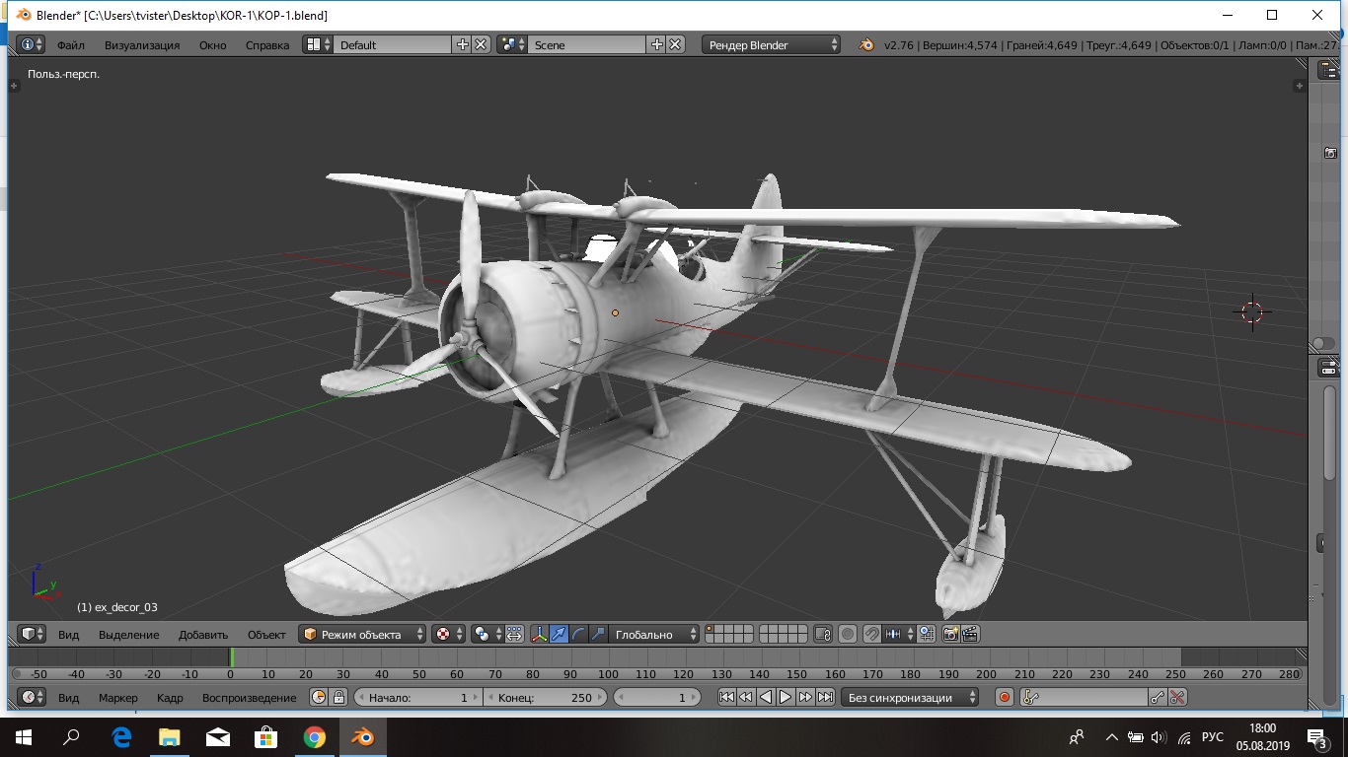The height and width of the screenshot is (757, 1348).
Task: Jump to the last frame button
Action: click(x=825, y=698)
